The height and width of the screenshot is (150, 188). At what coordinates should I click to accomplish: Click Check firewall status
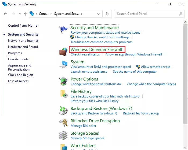click(85, 54)
